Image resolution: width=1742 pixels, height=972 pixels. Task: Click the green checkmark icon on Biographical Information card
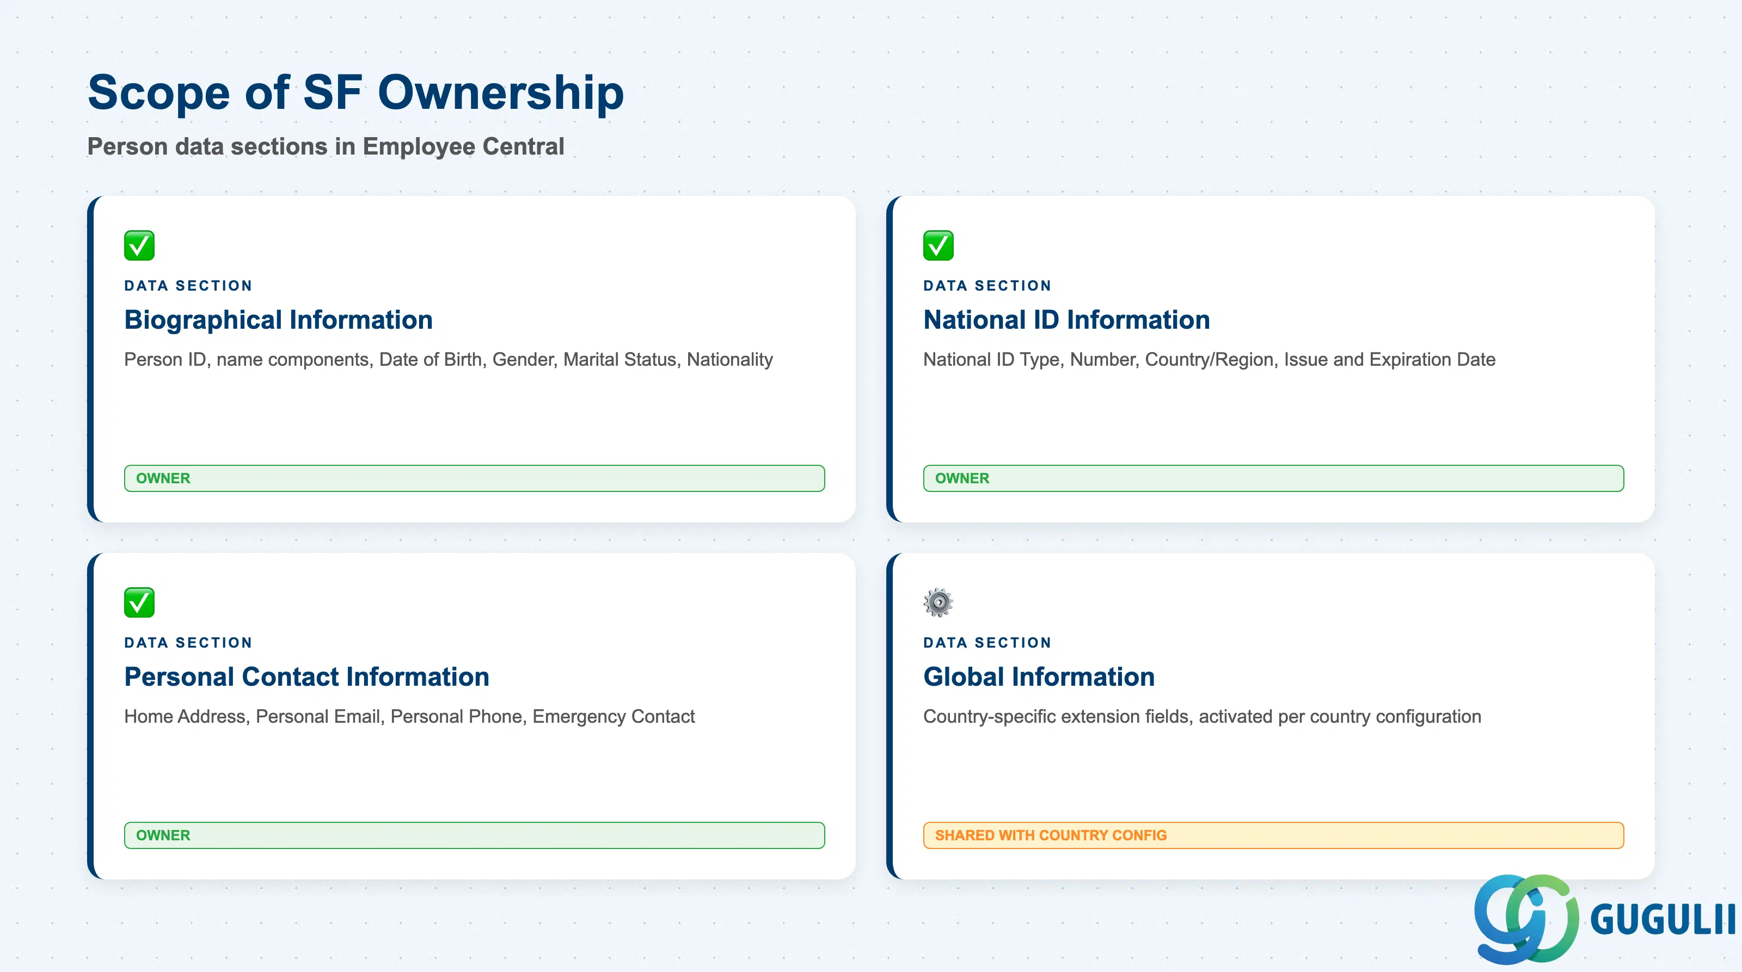click(139, 245)
